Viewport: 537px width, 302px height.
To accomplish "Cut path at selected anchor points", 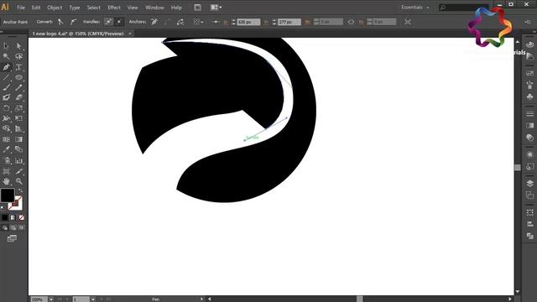I will [180, 22].
